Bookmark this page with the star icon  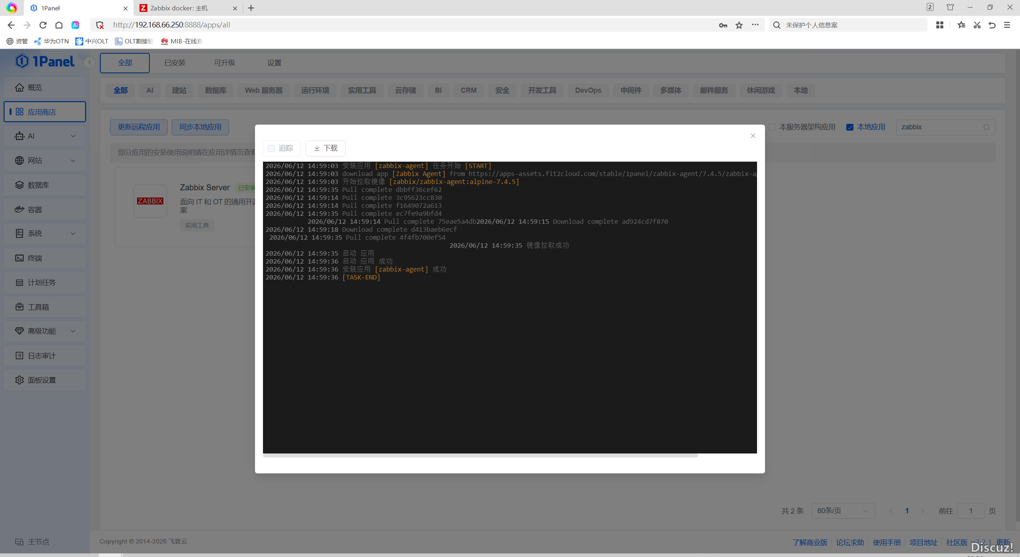coord(739,25)
